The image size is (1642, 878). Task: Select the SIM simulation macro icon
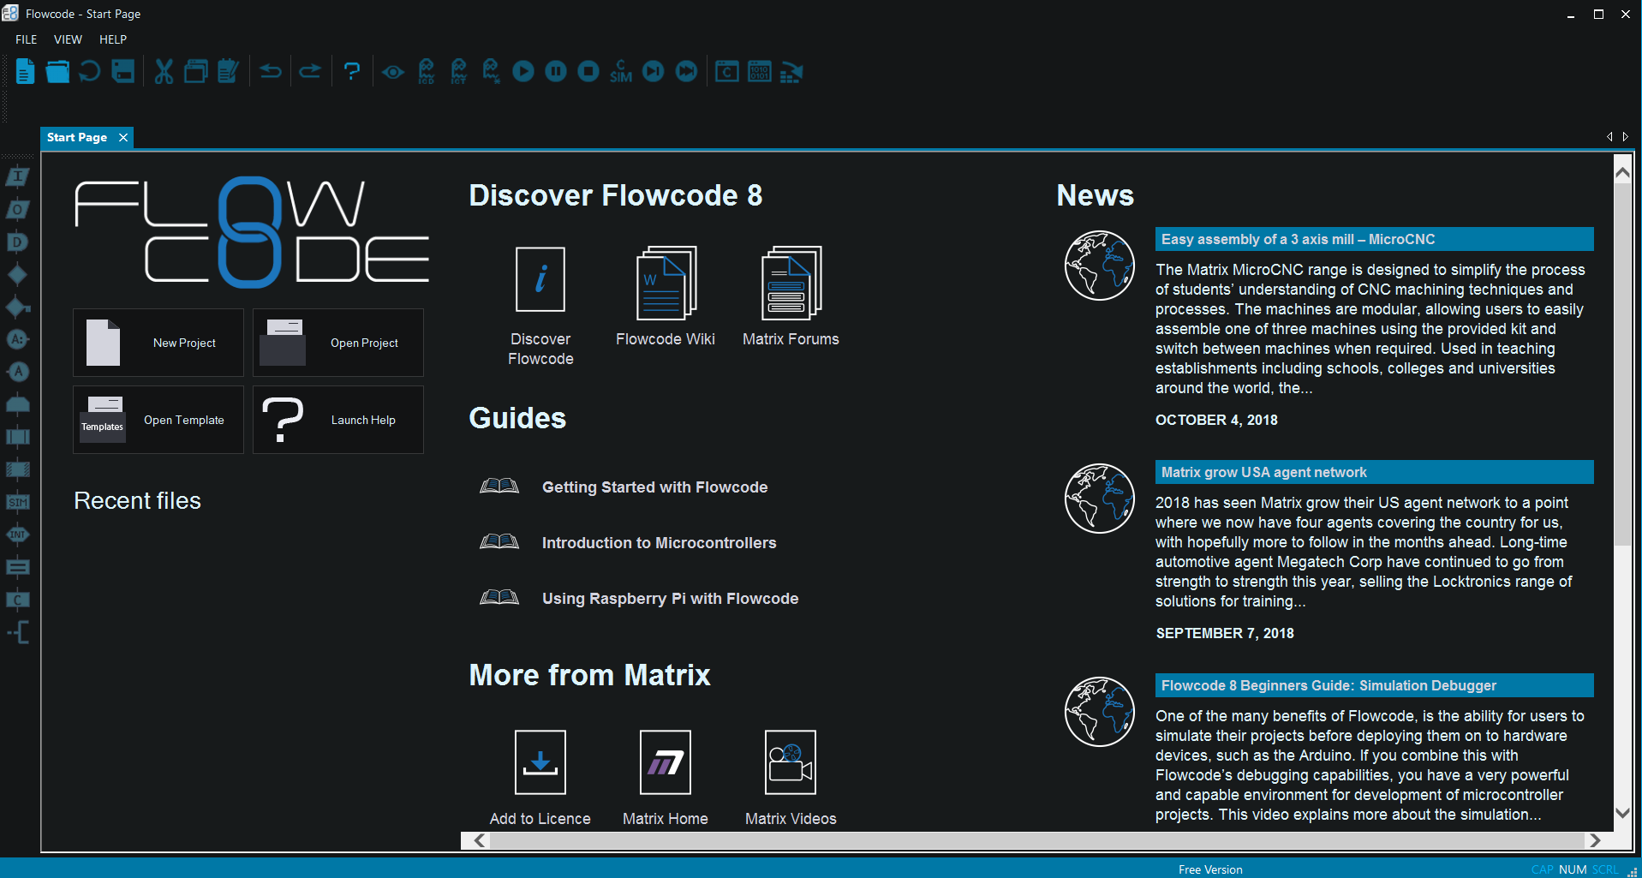tap(18, 502)
